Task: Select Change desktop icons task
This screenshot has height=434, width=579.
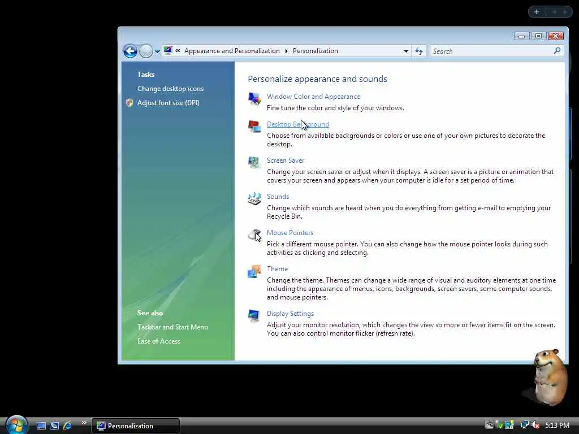Action: coord(170,89)
